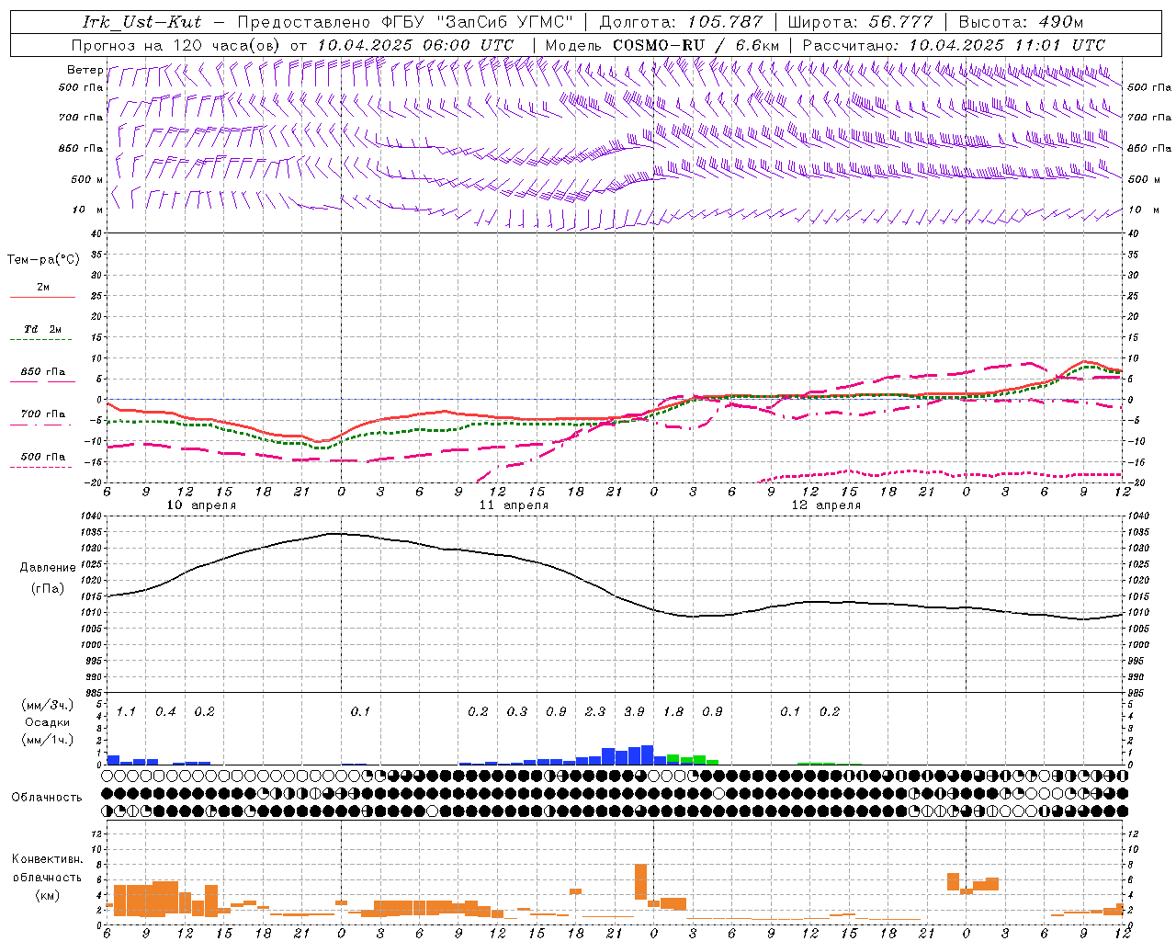Screen dimensions: 1176x941
Task: Click the 0.3 precipitation total value
Action: 517,711
